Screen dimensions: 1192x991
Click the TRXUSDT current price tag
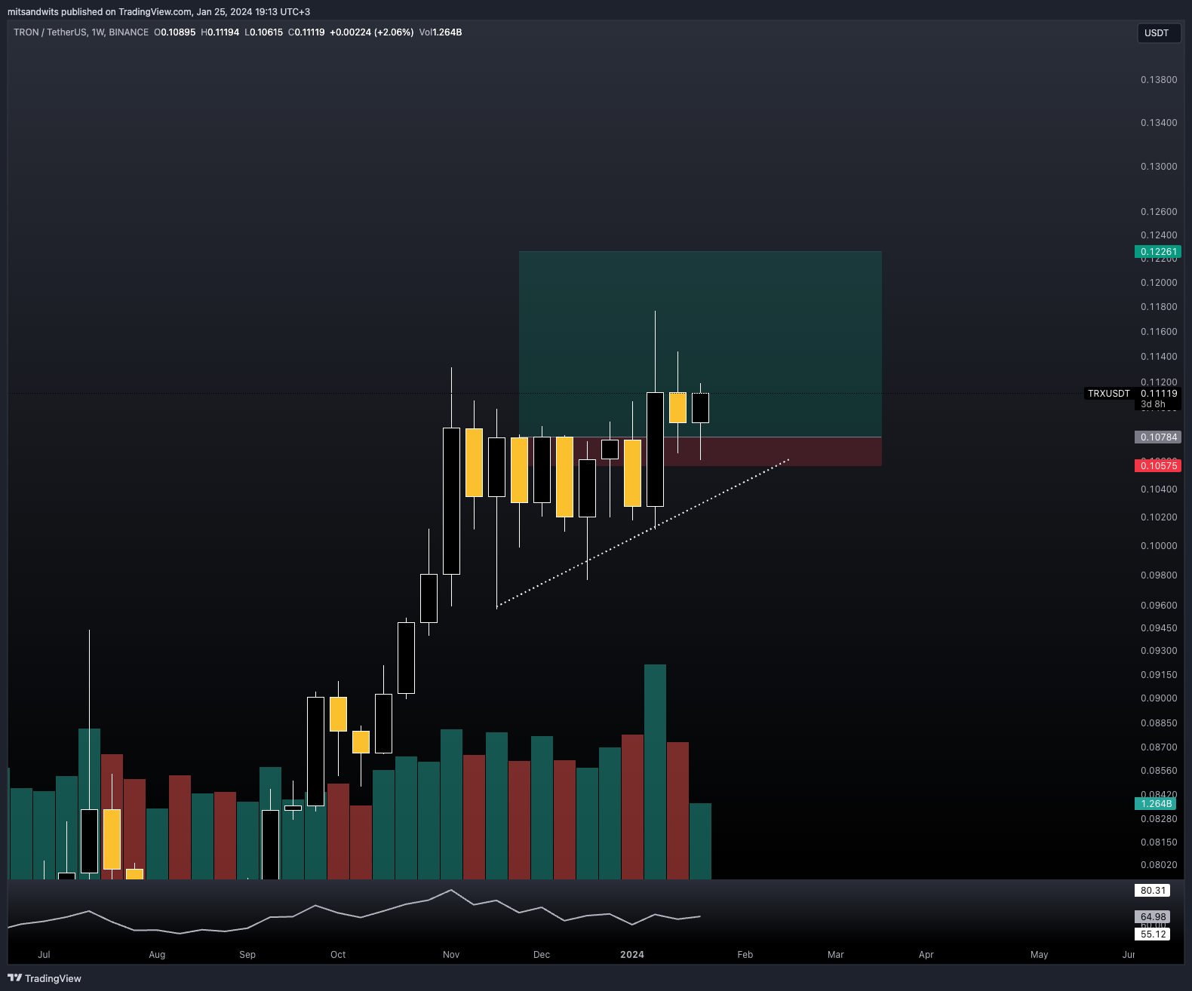pyautogui.click(x=1109, y=394)
